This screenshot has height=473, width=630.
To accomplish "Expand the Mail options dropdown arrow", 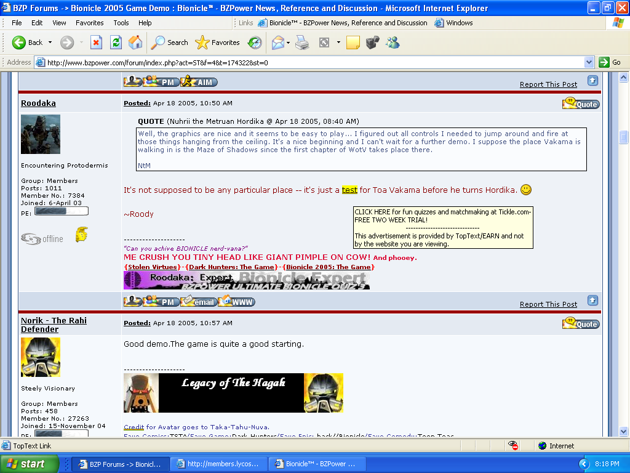I will point(288,42).
